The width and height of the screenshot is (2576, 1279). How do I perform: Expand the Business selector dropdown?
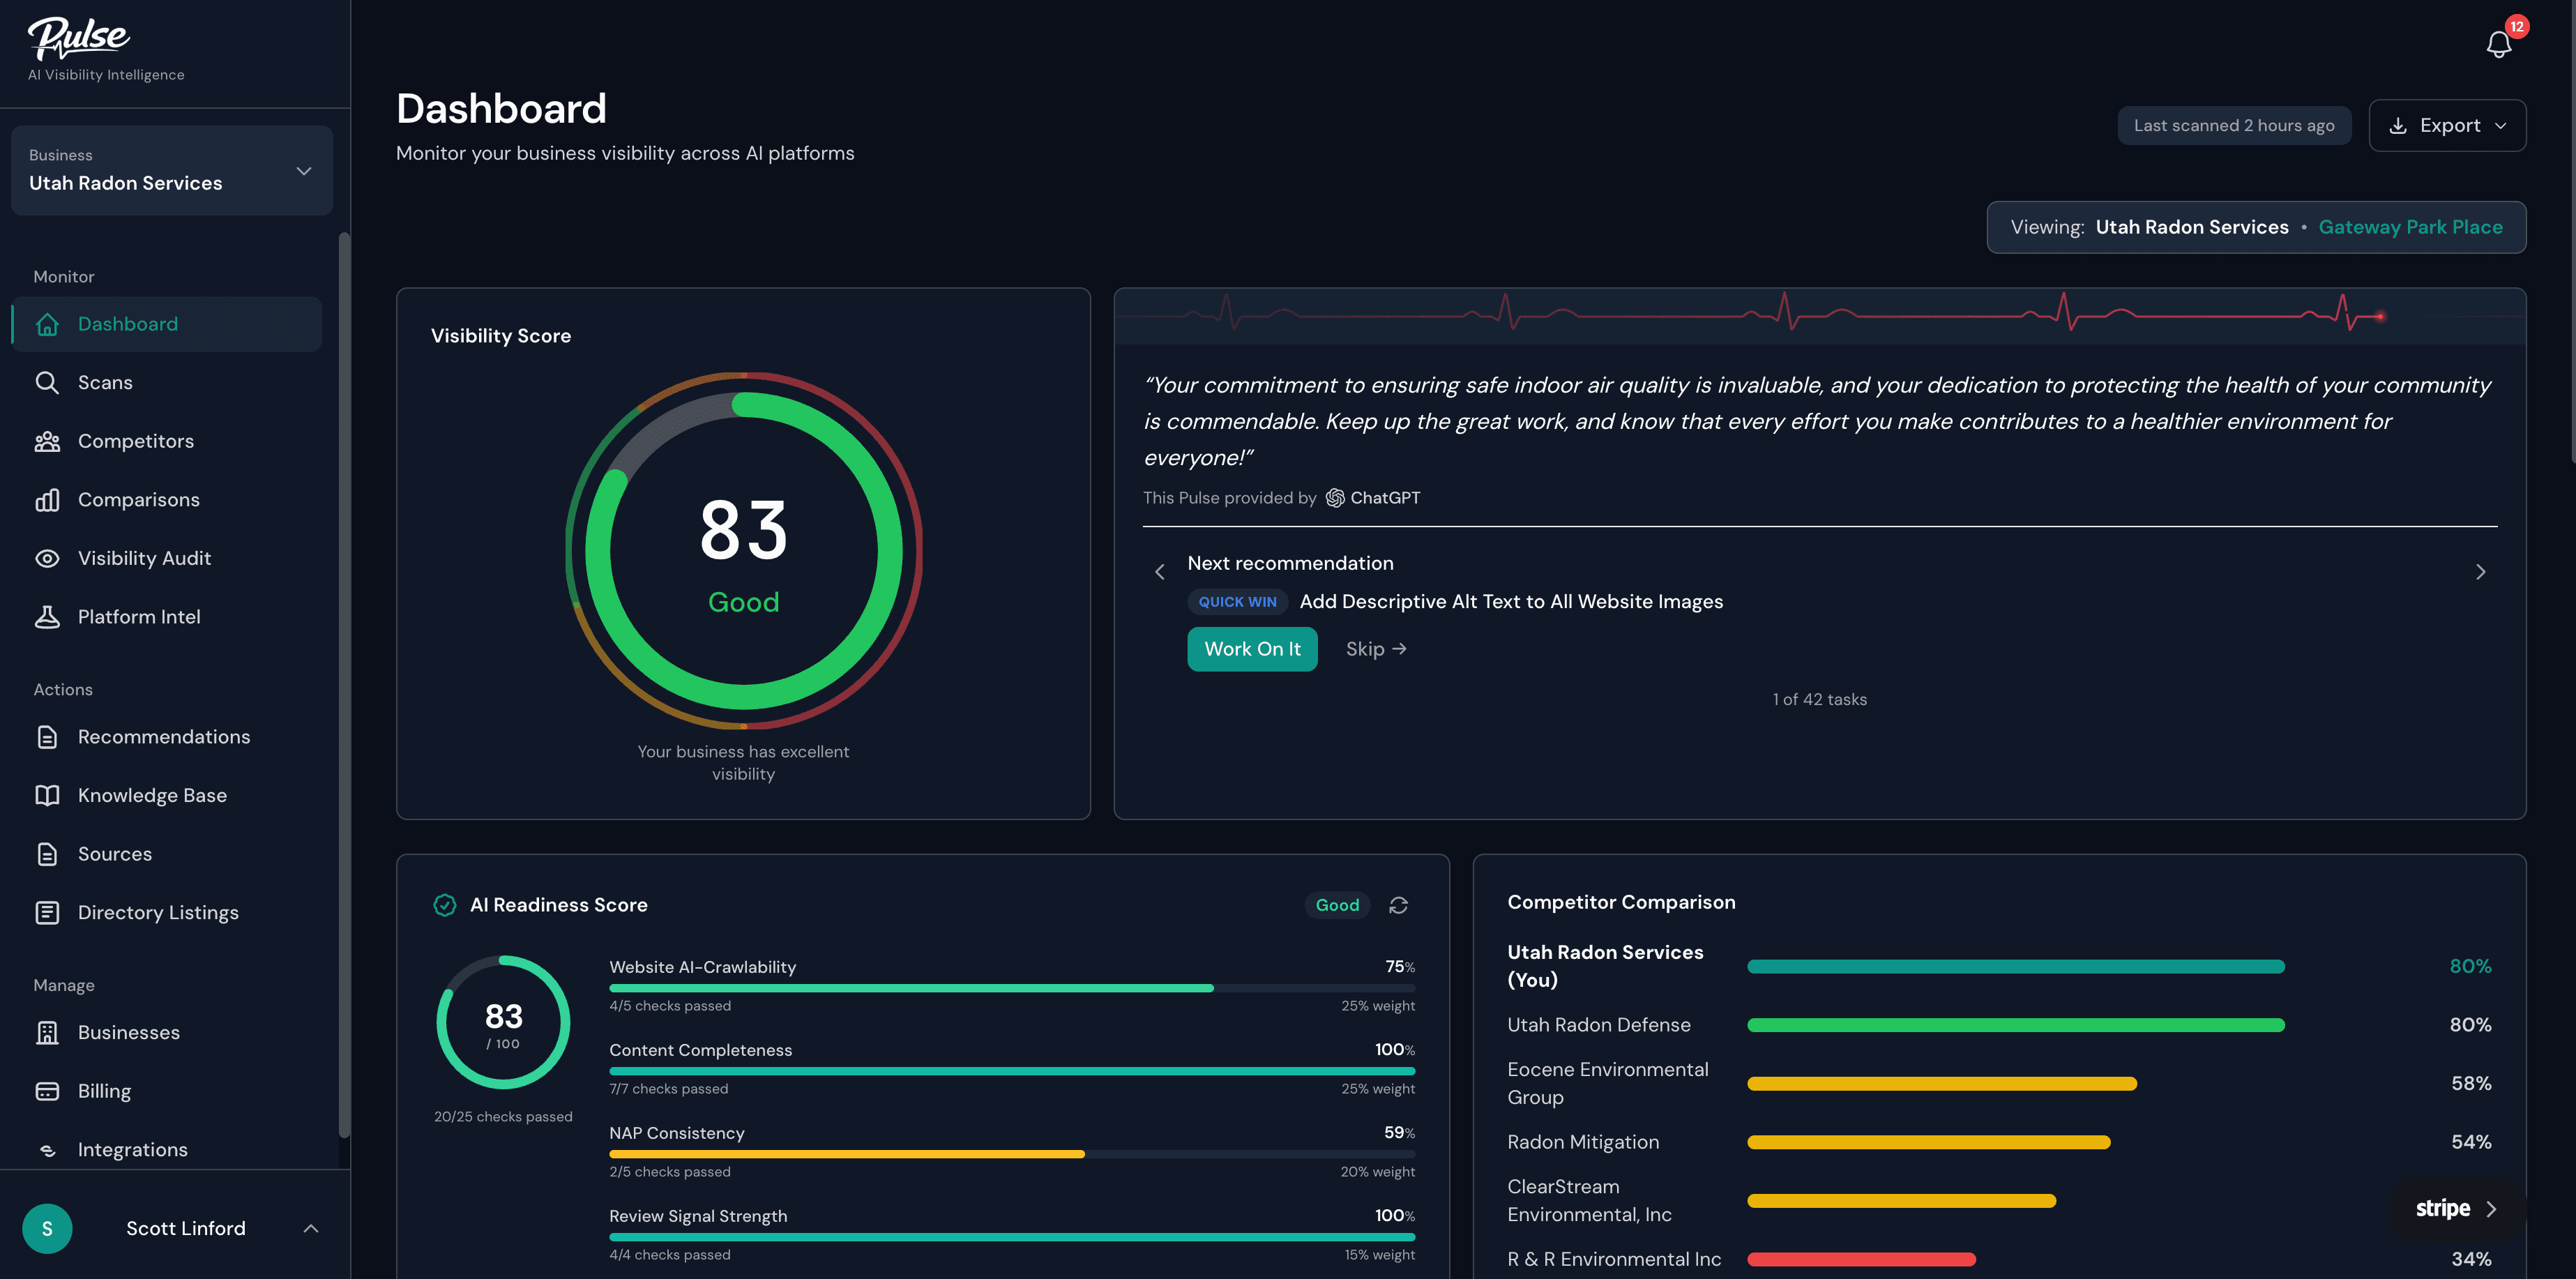(x=303, y=171)
